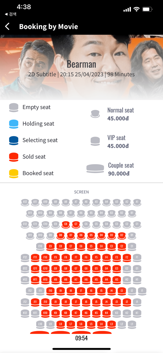Choose empty seat D11
This screenshot has width=163, height=353.
[30, 235]
